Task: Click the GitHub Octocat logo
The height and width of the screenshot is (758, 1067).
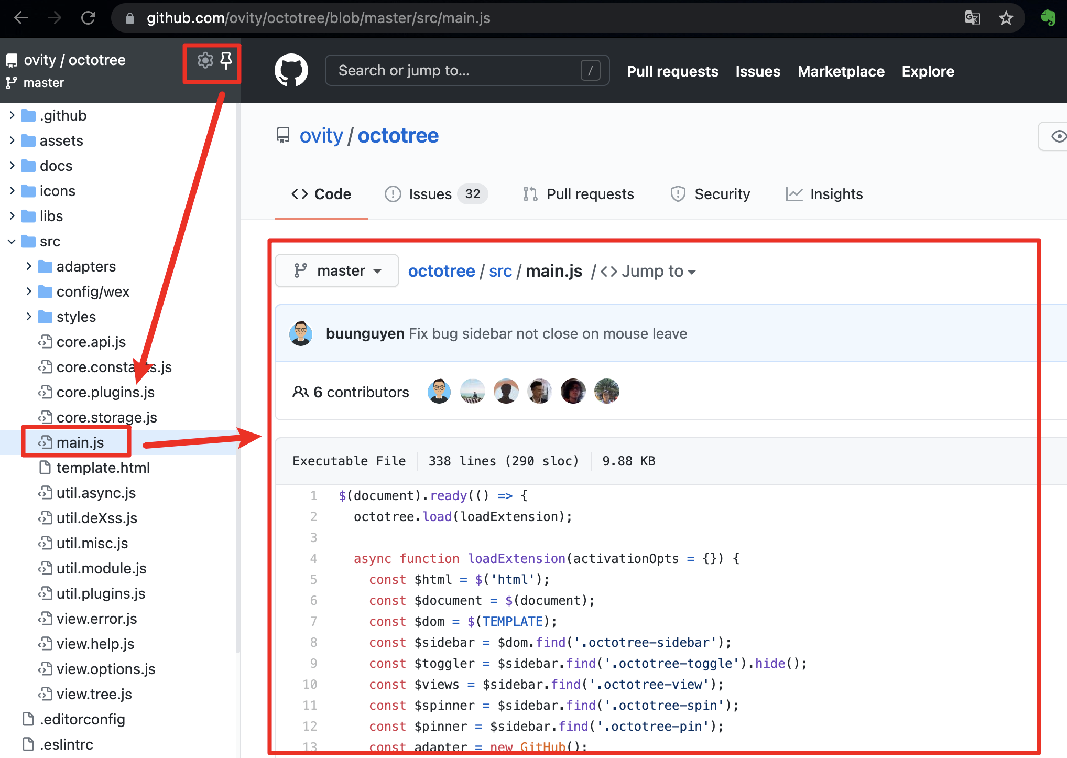Action: 291,70
